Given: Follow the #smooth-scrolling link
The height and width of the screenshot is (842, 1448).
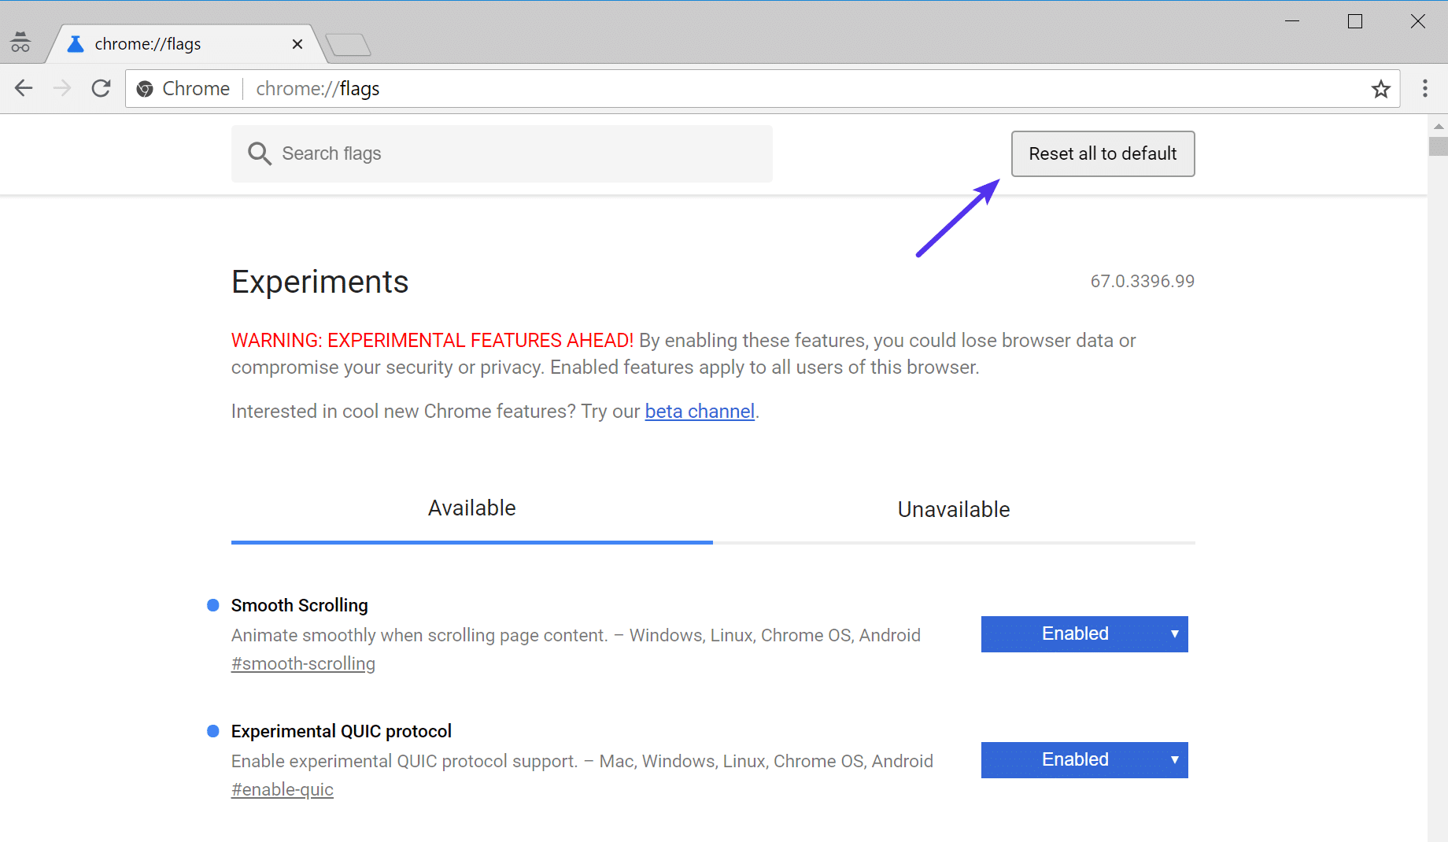Looking at the screenshot, I should click(x=303, y=663).
